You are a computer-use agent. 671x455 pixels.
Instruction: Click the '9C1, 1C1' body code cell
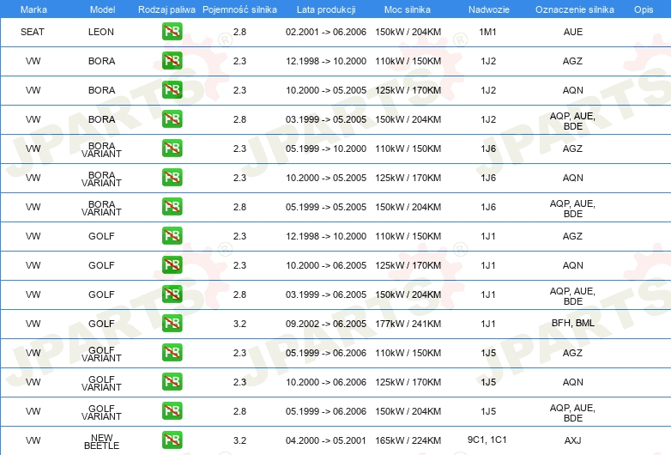tap(487, 440)
